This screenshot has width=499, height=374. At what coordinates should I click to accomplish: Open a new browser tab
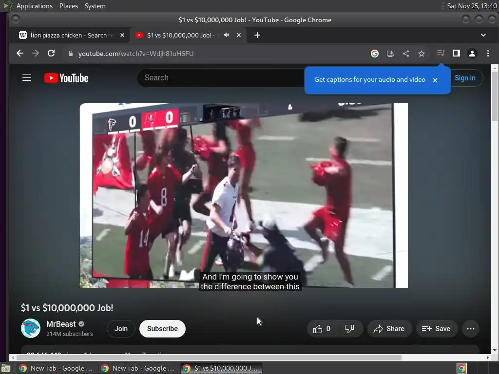point(257,35)
